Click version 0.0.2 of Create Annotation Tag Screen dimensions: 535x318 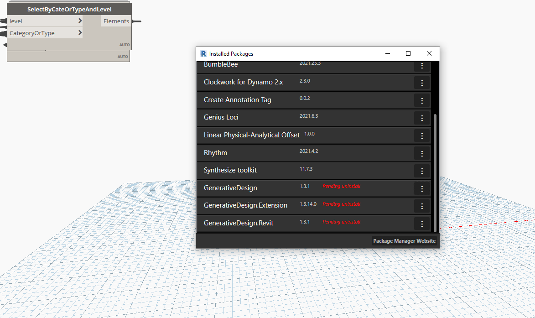pos(305,98)
